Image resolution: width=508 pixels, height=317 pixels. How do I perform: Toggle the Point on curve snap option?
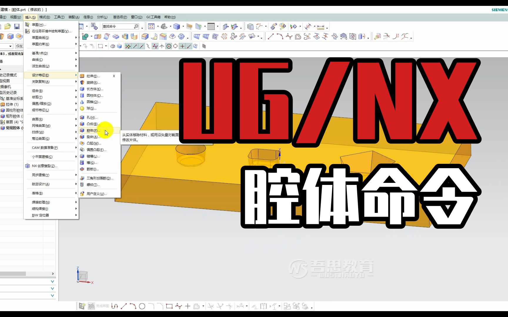tap(189, 46)
